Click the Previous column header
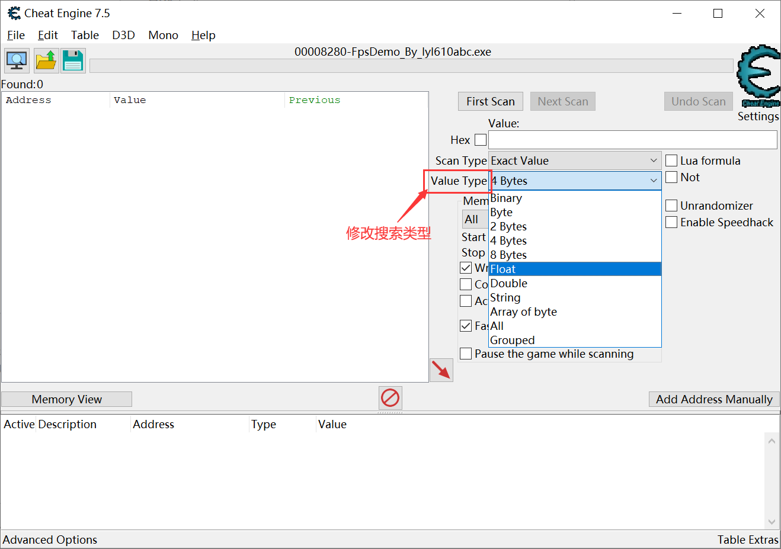 point(356,100)
